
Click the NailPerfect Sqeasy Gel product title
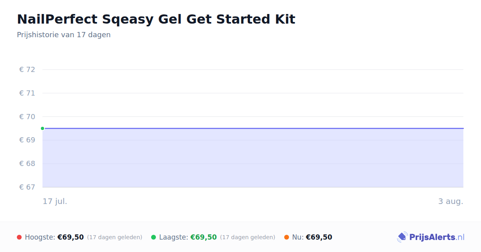(x=156, y=19)
